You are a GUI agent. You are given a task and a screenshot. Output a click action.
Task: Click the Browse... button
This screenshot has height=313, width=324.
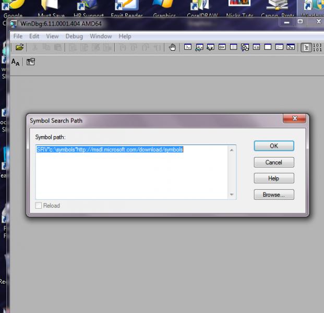(x=274, y=195)
